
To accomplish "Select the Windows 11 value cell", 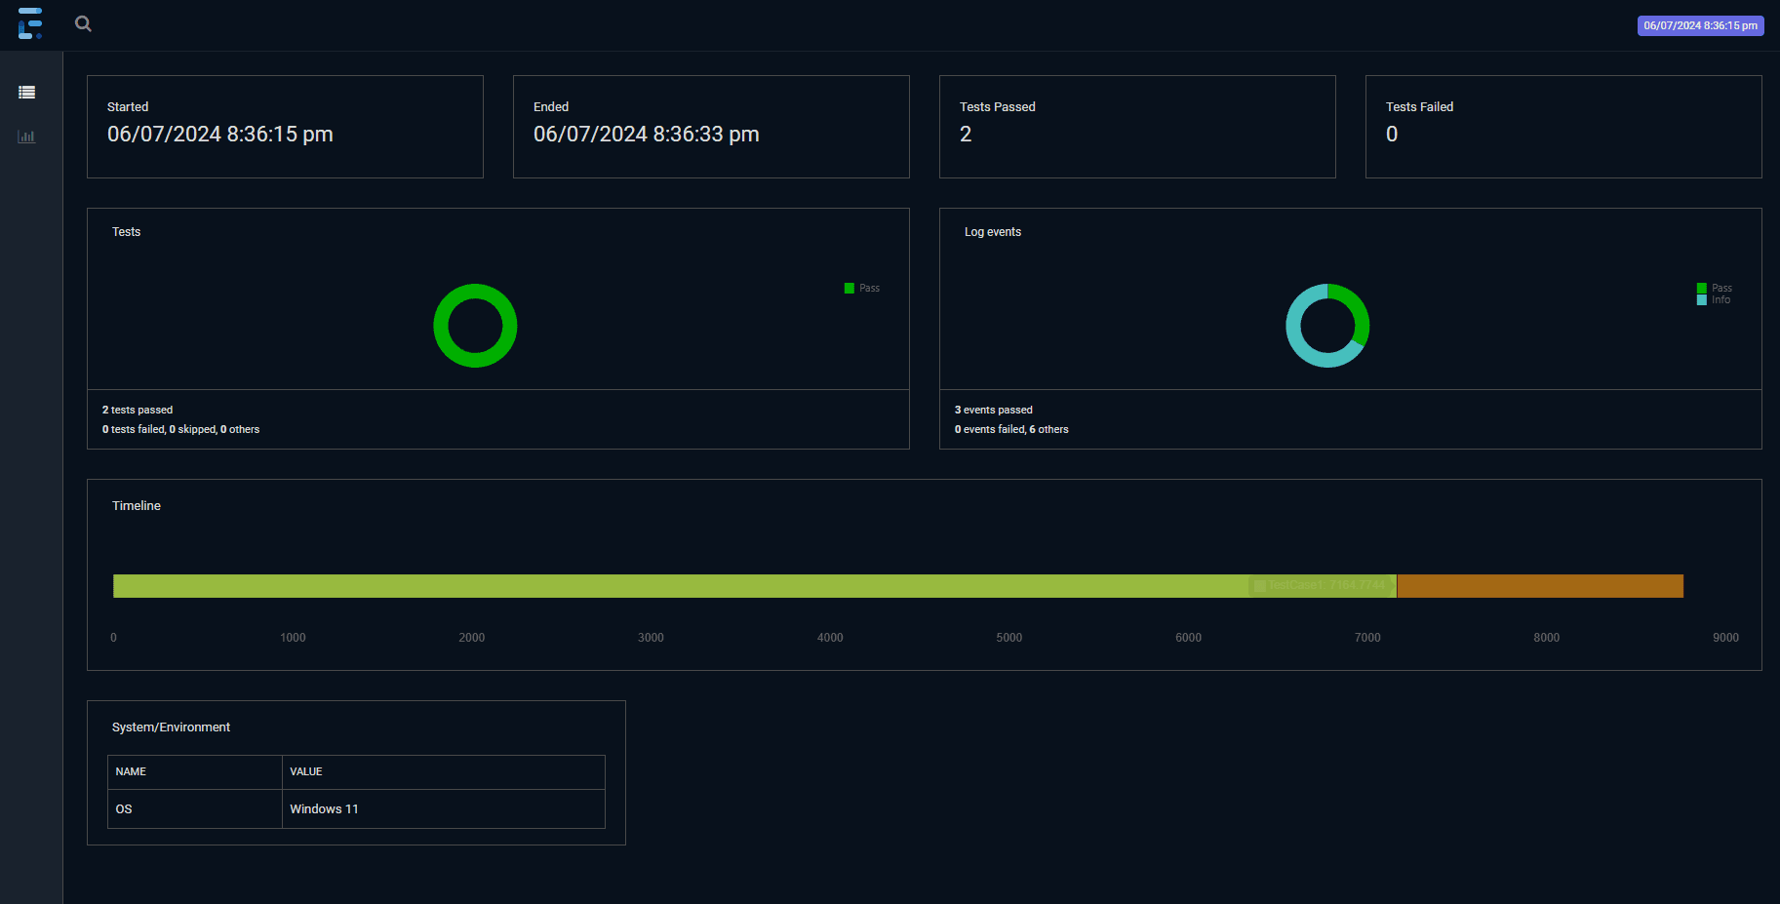I will pyautogui.click(x=325, y=809).
